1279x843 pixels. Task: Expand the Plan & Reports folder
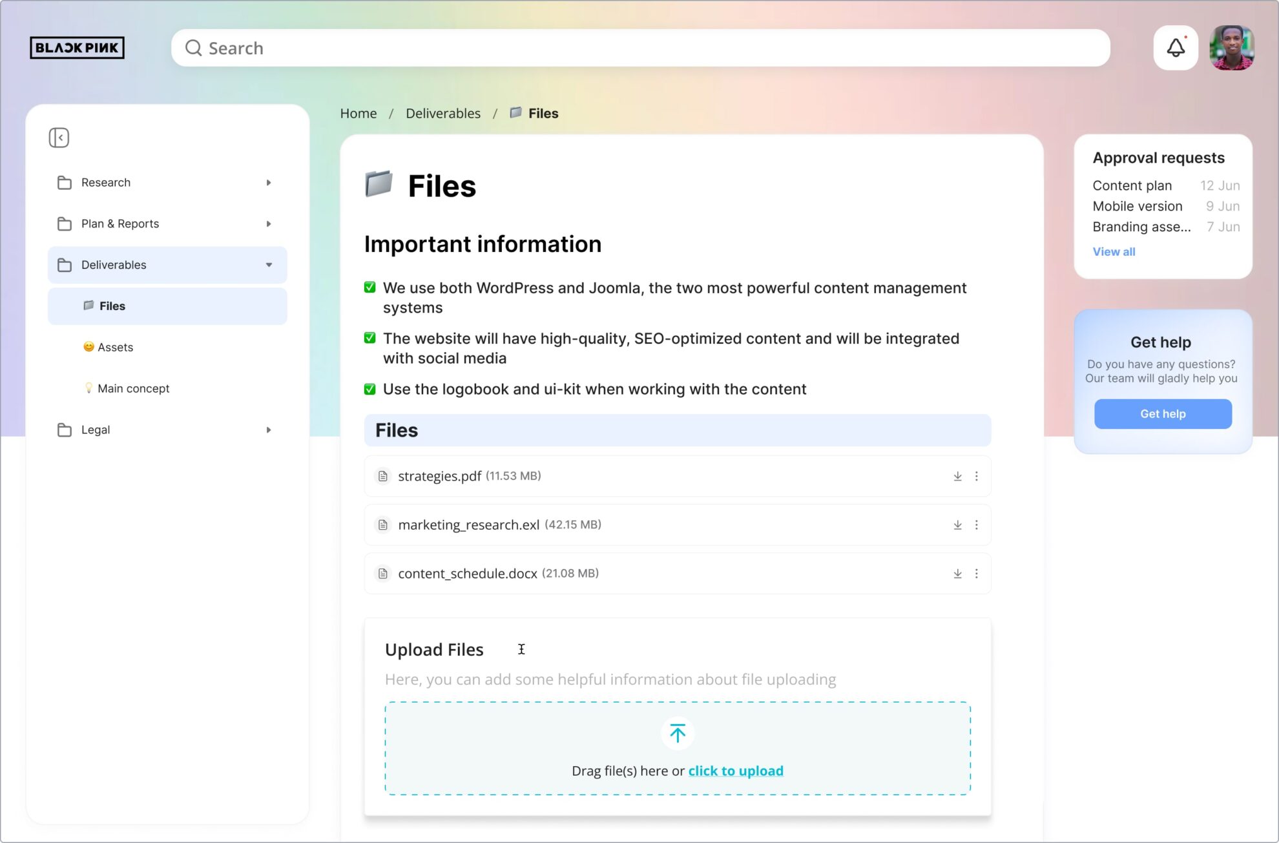click(x=269, y=224)
